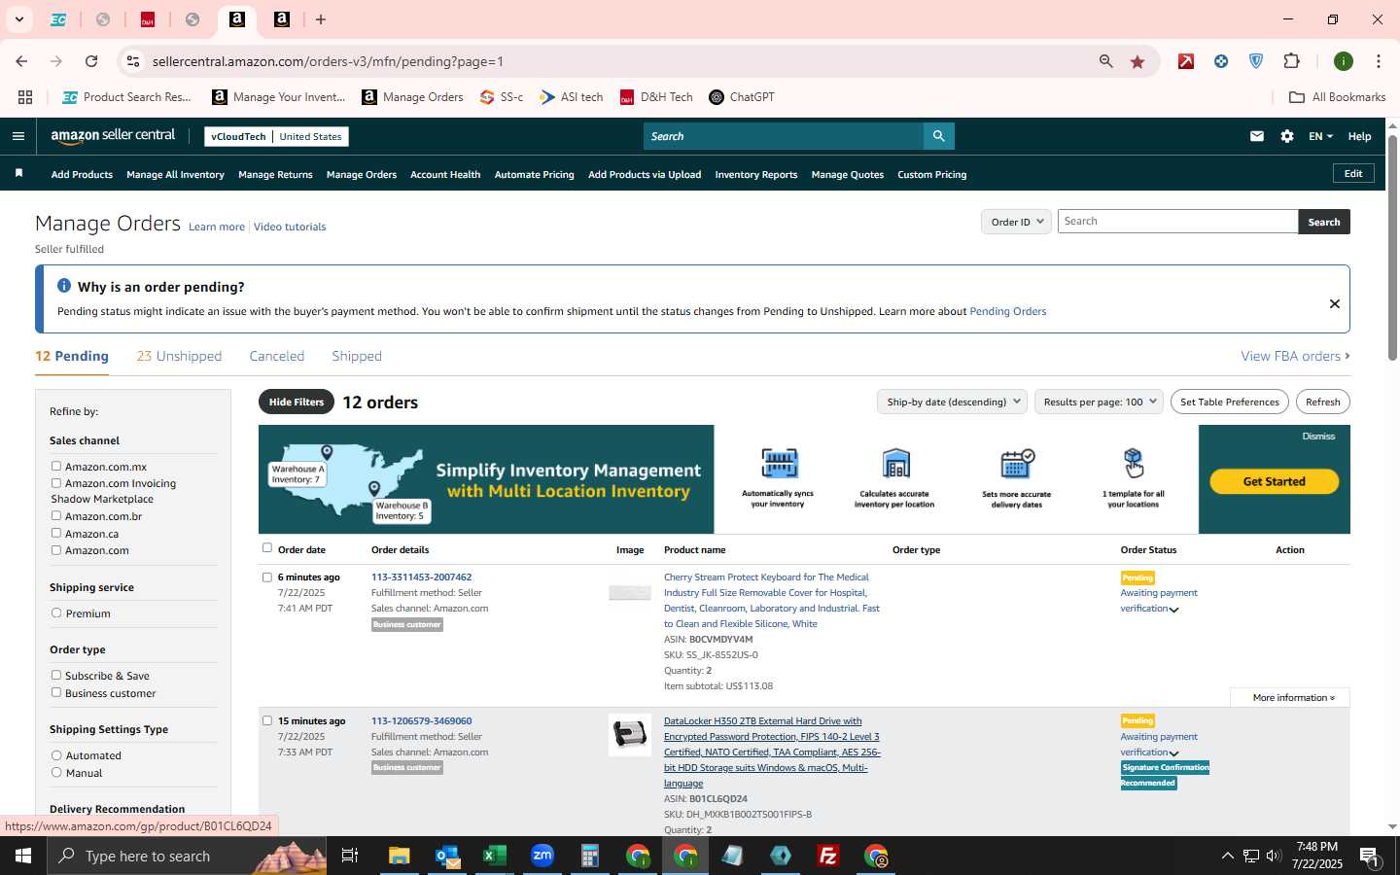
Task: Open Outlook from the taskbar
Action: pos(447,856)
